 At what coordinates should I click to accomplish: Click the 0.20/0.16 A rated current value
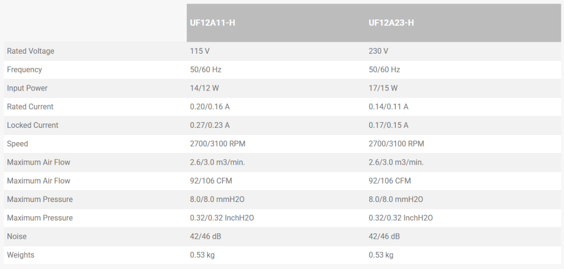[210, 107]
